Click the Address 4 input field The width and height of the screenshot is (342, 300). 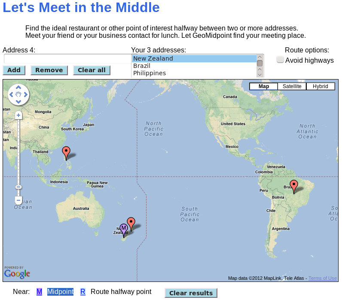(x=67, y=58)
